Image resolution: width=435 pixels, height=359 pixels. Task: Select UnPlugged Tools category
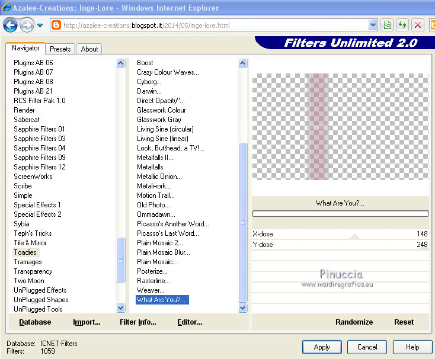(38, 309)
